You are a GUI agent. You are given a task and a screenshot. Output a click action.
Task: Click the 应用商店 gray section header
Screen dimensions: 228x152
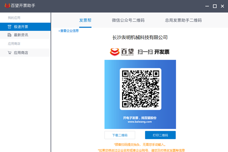[14, 44]
